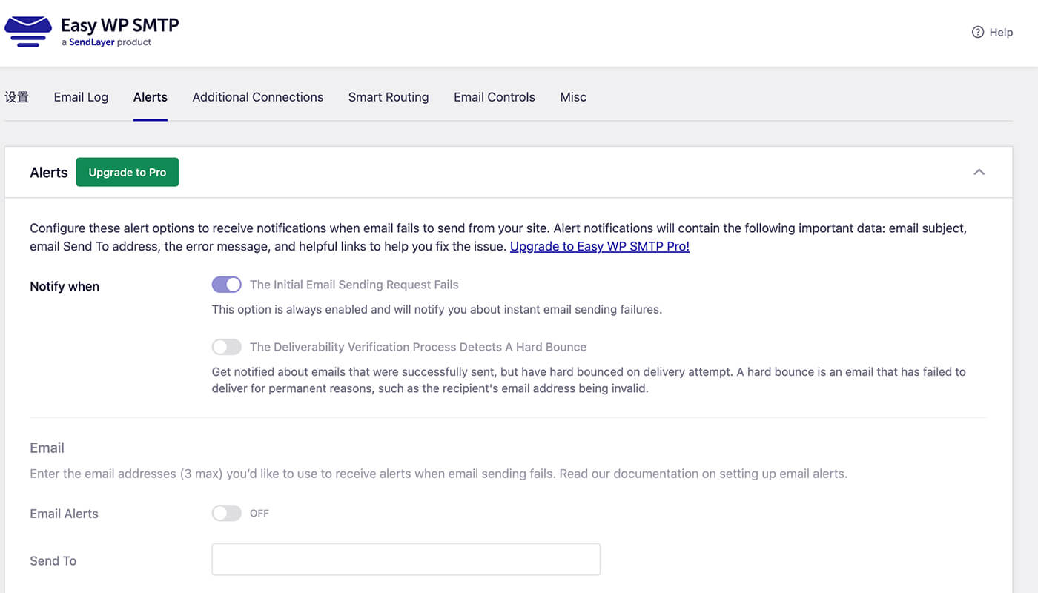
Task: Switch to the Email Log tab
Action: 81,97
